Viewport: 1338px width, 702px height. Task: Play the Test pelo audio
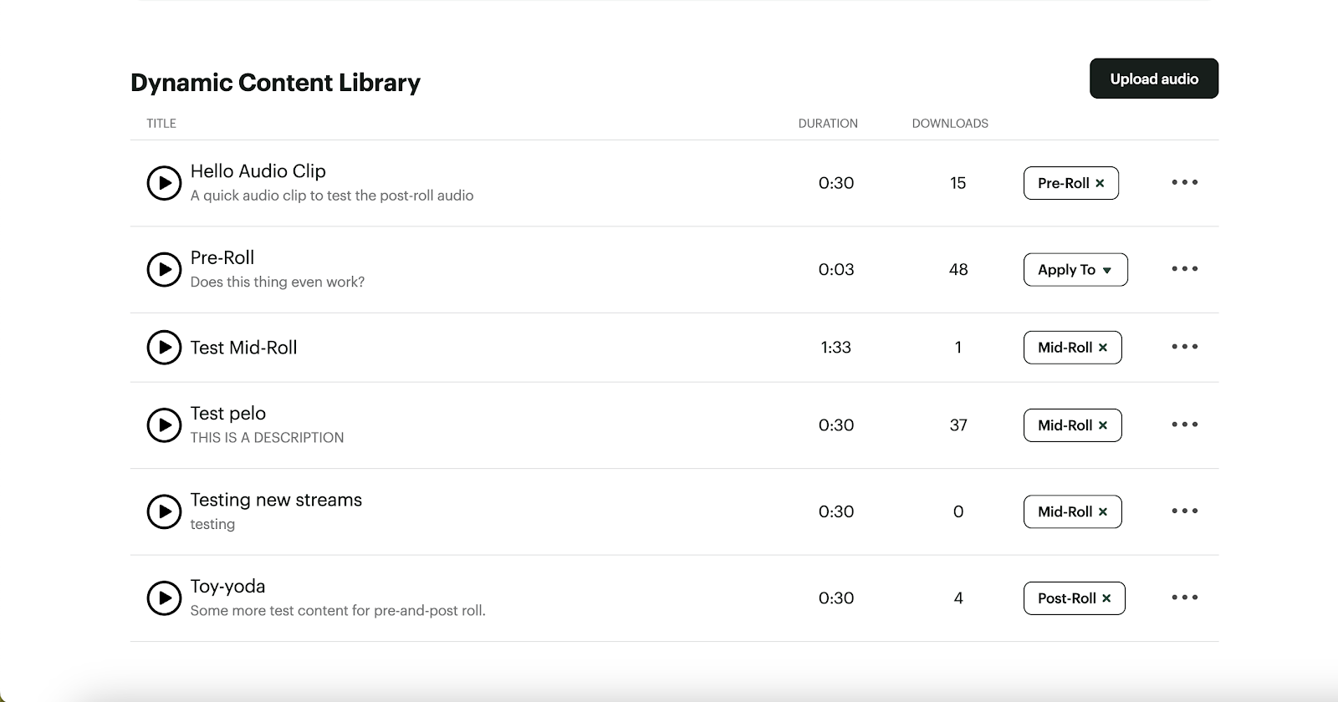[x=164, y=425]
